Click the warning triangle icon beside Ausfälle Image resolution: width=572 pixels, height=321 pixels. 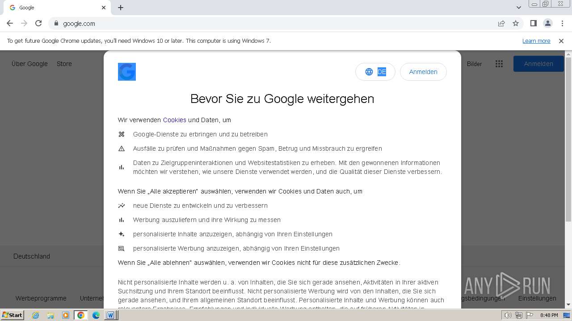click(122, 148)
